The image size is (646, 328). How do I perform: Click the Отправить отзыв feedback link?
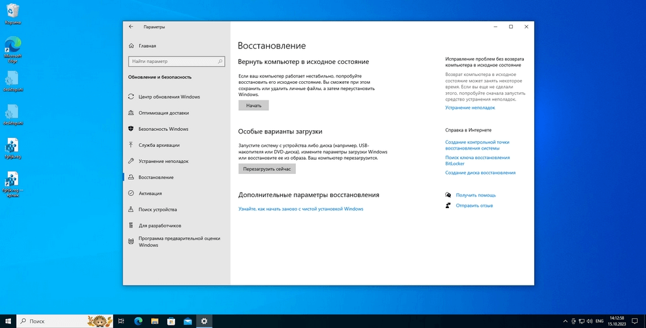[474, 206]
